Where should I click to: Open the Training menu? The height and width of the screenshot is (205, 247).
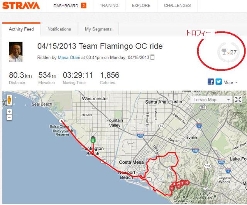109,6
